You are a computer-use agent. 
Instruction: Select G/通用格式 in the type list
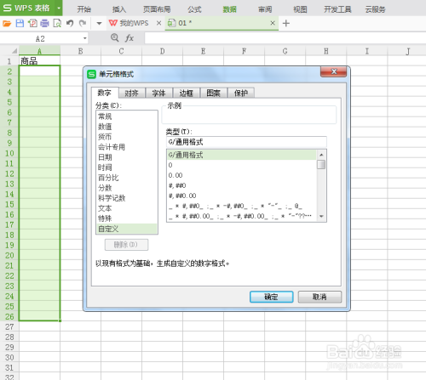pyautogui.click(x=241, y=155)
